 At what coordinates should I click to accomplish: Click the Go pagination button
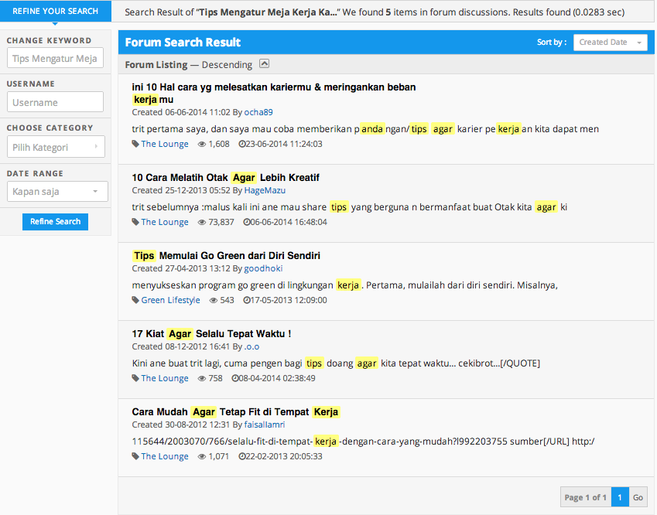coord(638,497)
